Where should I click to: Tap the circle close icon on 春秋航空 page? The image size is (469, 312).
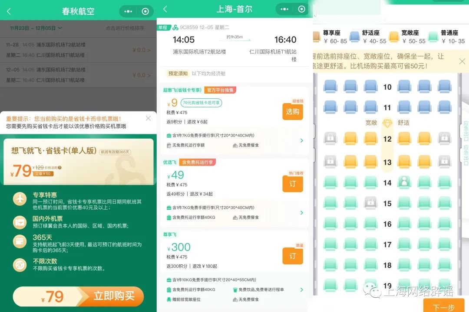click(x=145, y=11)
